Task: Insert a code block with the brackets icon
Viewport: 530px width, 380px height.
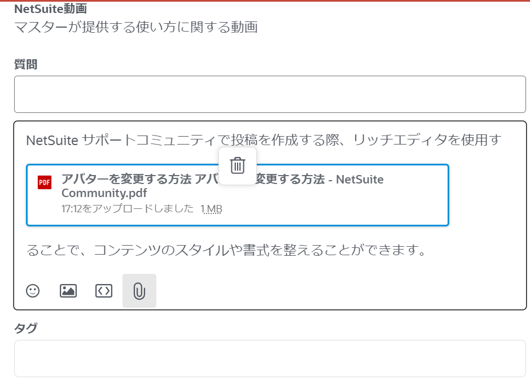Action: click(104, 291)
